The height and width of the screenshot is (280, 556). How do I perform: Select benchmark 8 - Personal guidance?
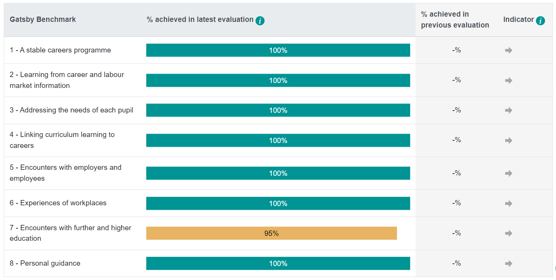[x=45, y=263]
